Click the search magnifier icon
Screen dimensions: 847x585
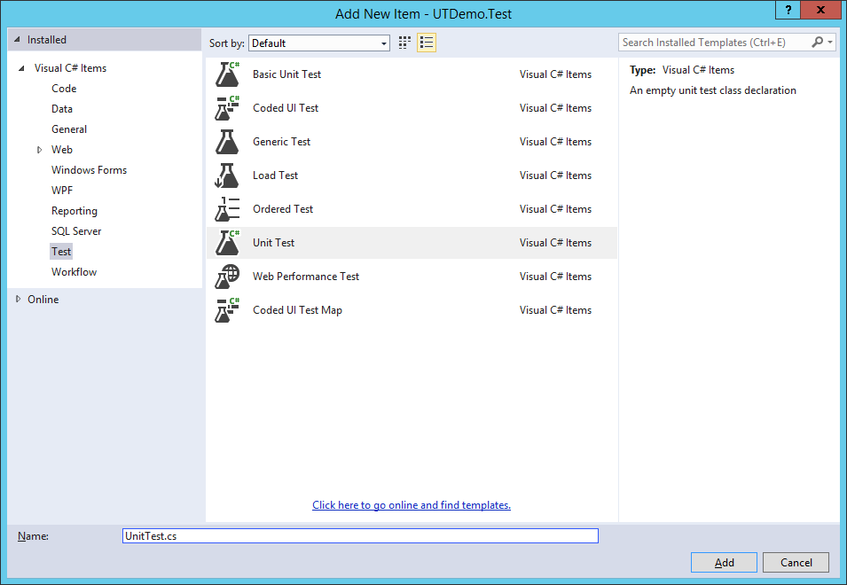coord(817,42)
